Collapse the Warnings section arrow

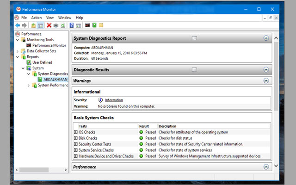coord(266,81)
